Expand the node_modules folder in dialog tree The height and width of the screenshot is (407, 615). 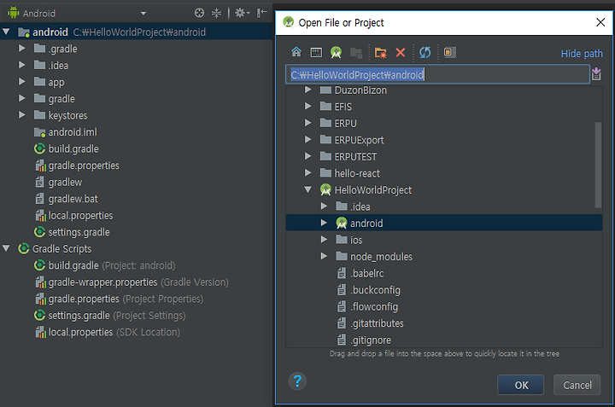point(324,256)
